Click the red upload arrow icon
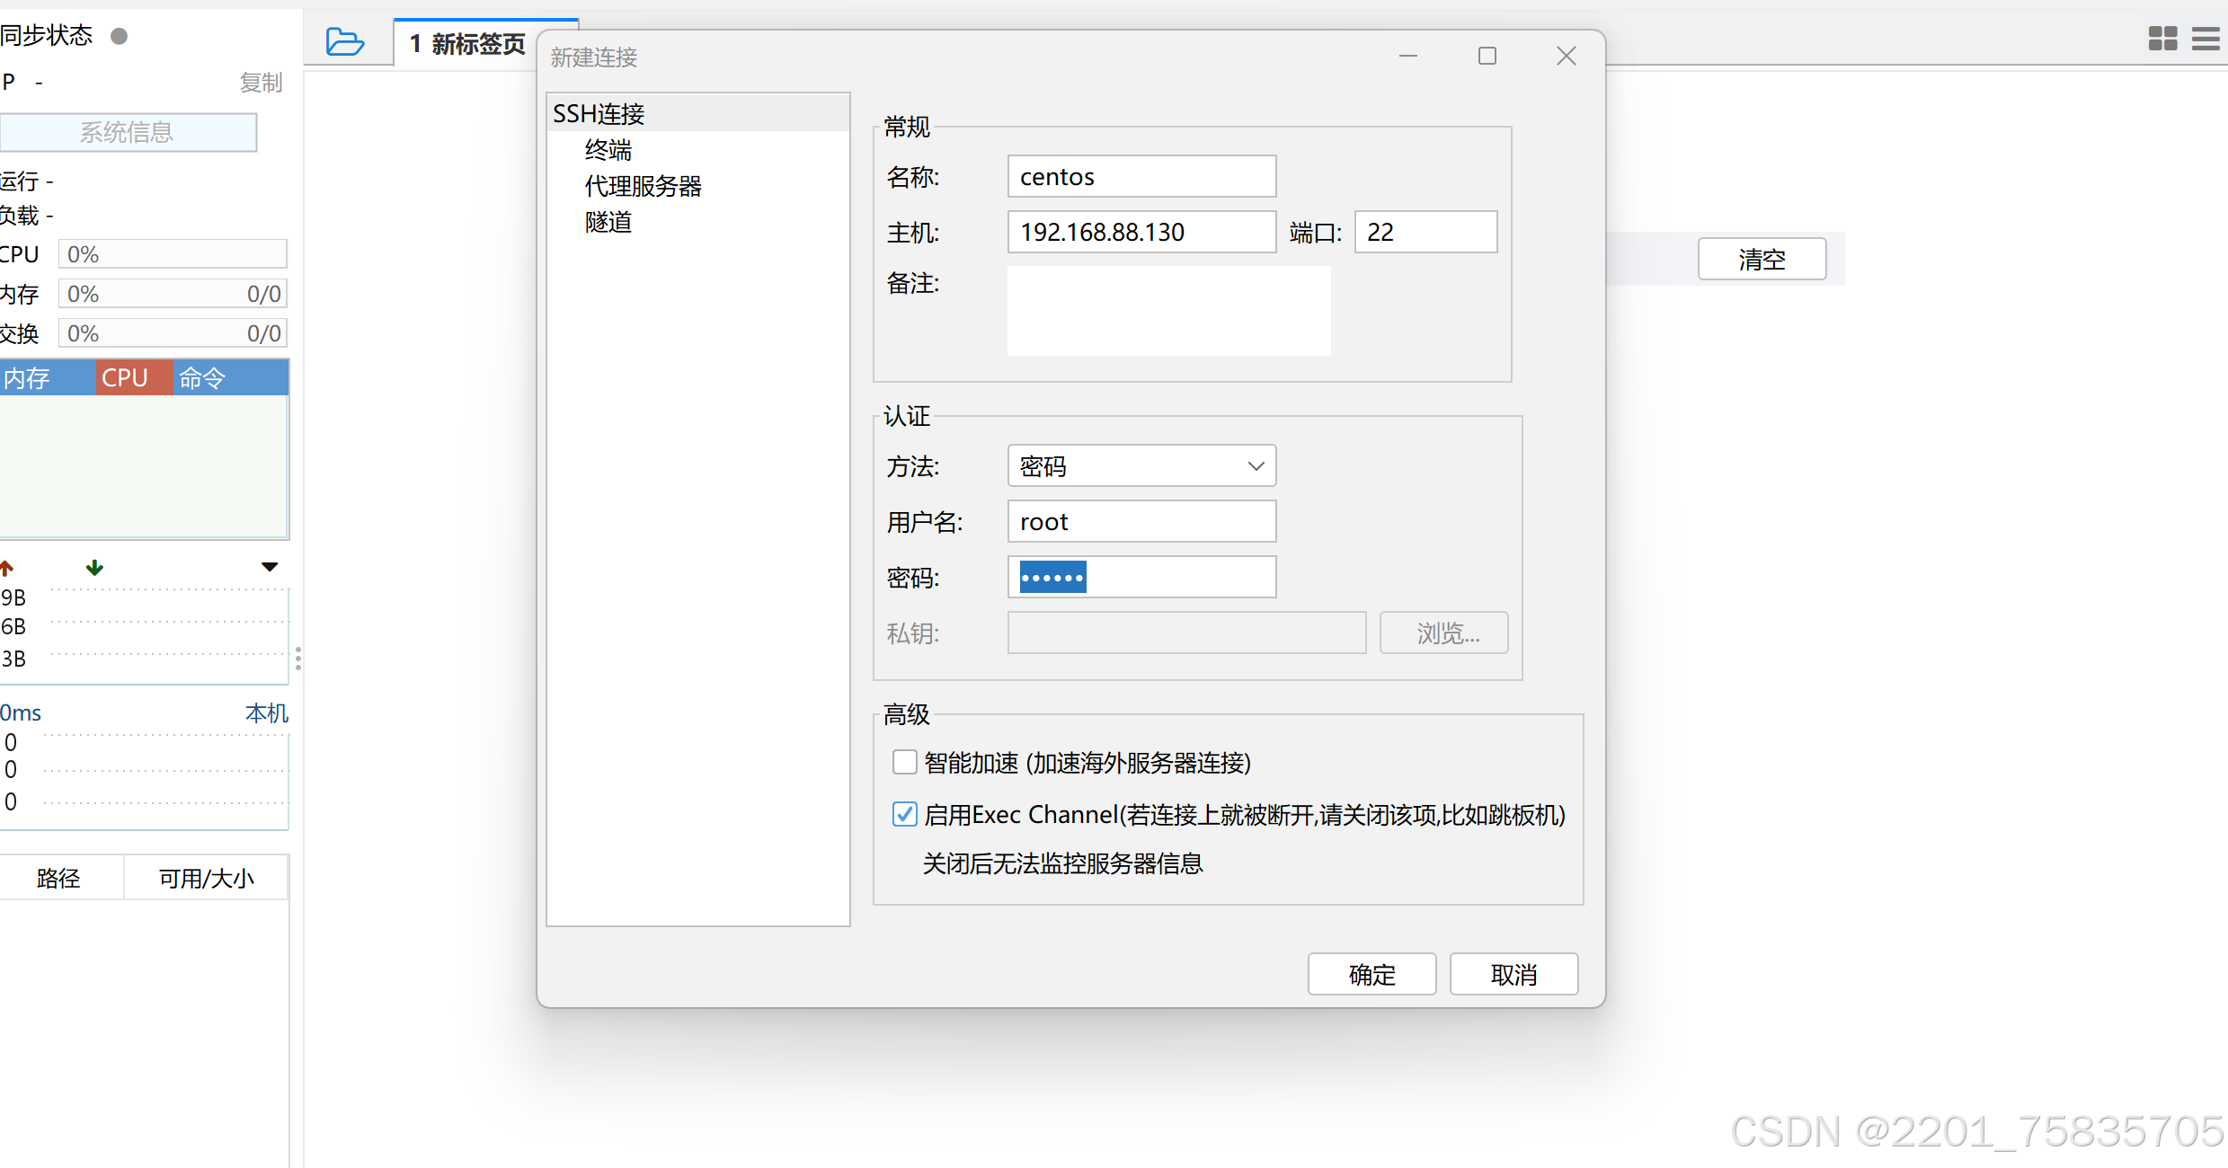Screen dimensions: 2228x1168 tap(7, 567)
